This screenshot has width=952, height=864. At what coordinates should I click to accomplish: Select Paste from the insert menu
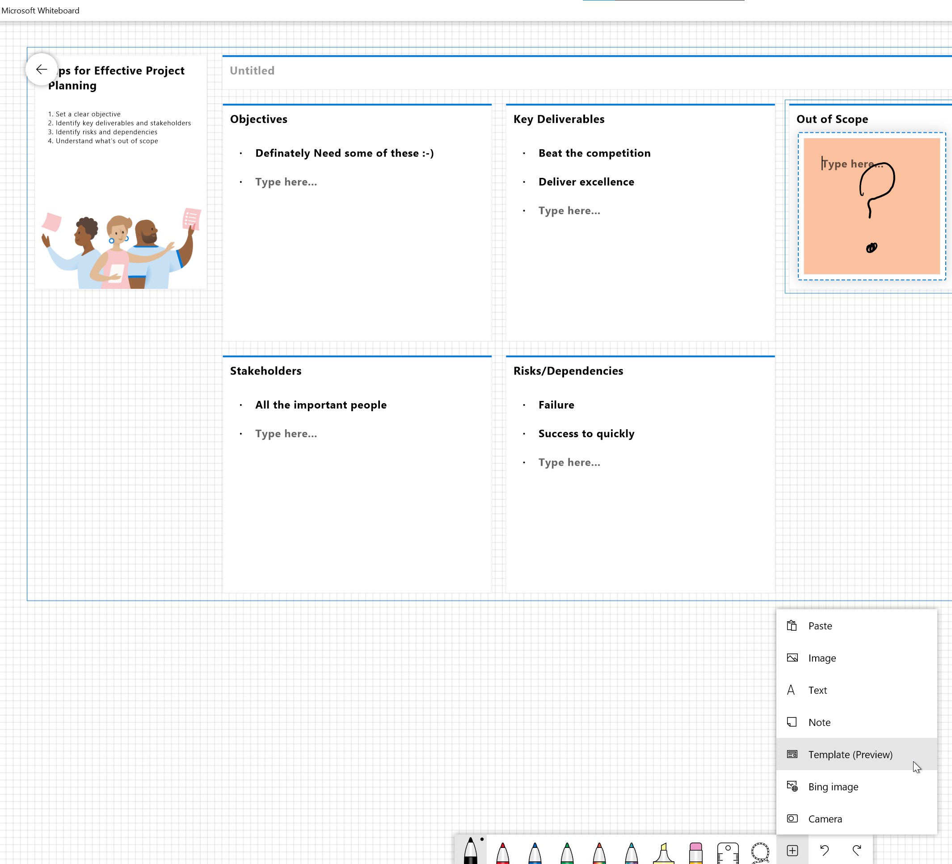[x=820, y=626]
